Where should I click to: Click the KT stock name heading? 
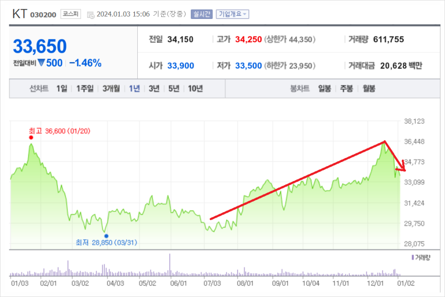tap(20, 14)
